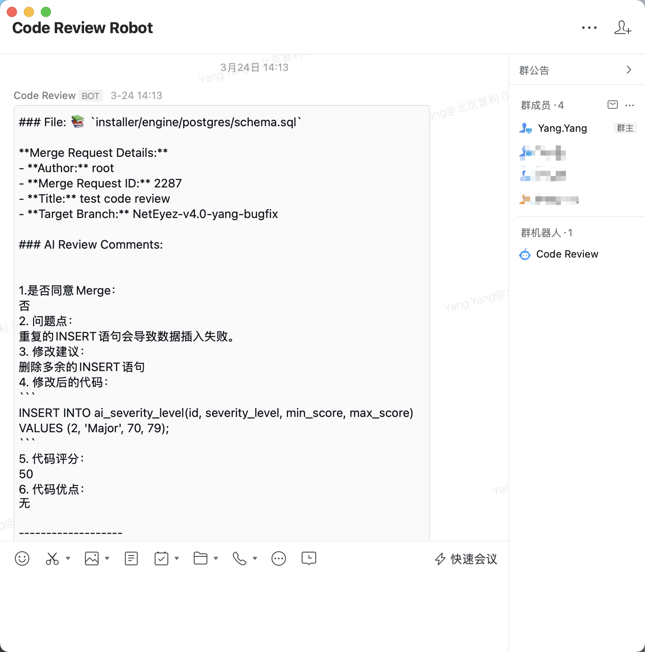Screen dimensions: 645x652
Task: Click the green macOS fullscreen button
Action: coord(46,11)
